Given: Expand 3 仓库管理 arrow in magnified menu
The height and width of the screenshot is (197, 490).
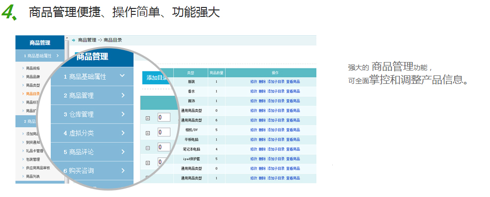Looking at the screenshot, I should point(123,114).
